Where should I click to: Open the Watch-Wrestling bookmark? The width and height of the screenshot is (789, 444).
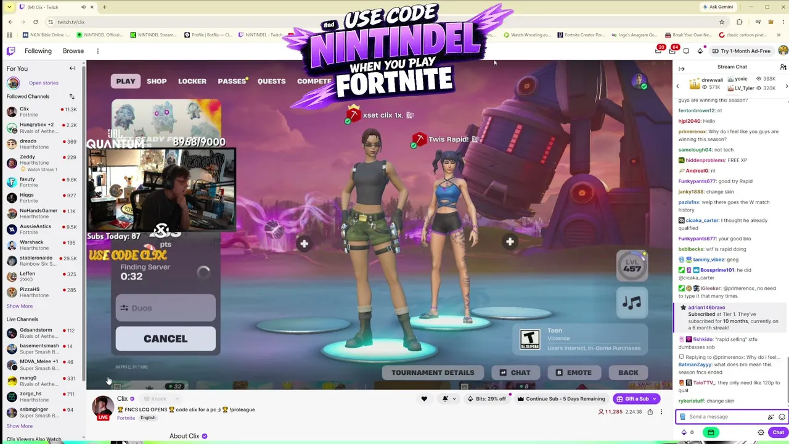(527, 35)
